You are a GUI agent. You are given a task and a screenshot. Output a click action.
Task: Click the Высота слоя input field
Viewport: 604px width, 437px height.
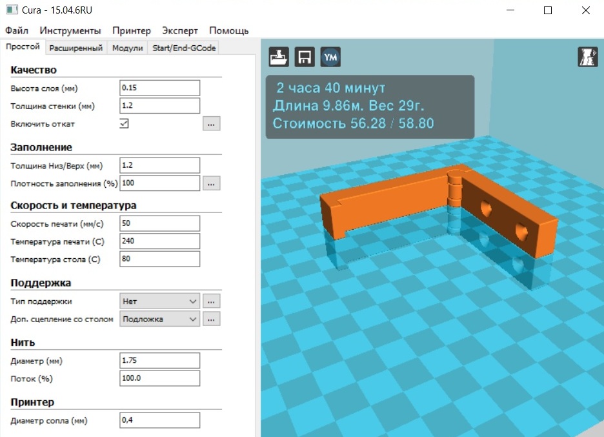point(160,88)
